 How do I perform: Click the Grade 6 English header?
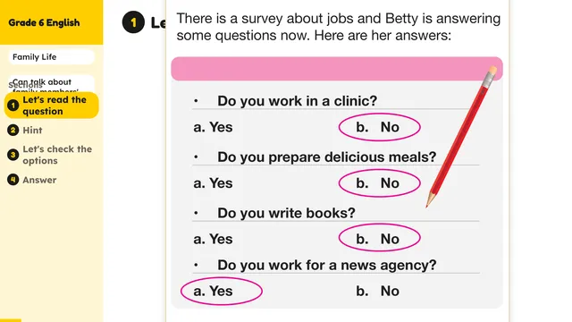tap(44, 22)
